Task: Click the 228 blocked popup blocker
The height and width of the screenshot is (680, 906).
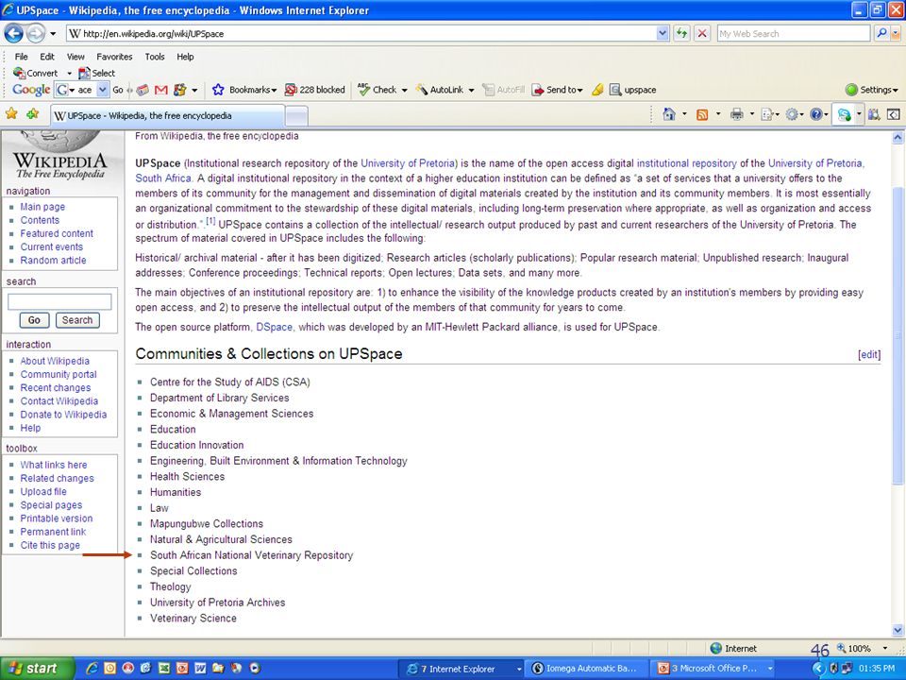Action: pyautogui.click(x=315, y=90)
